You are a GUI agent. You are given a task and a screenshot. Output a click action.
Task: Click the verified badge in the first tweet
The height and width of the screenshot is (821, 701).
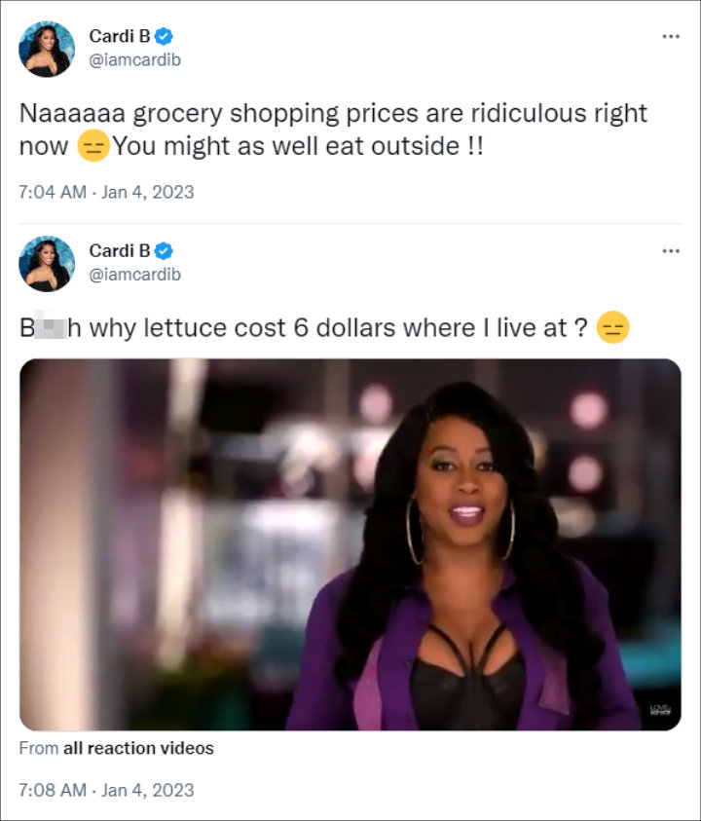(x=164, y=36)
